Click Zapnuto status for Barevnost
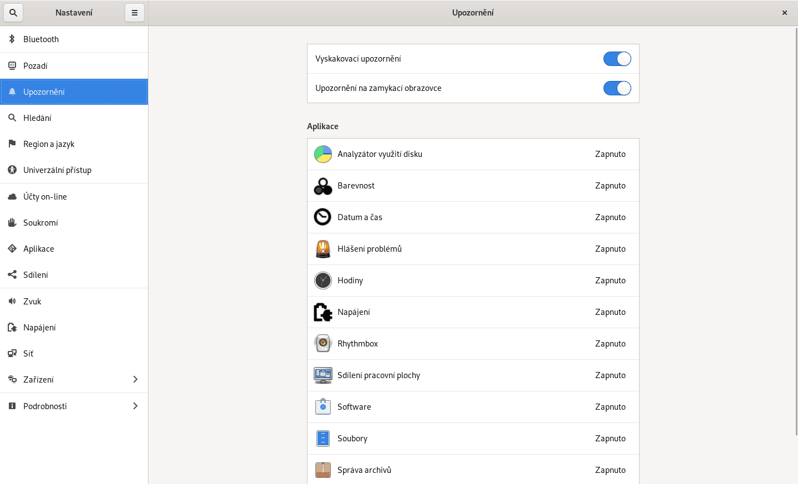Viewport: 798px width, 484px height. (x=610, y=186)
